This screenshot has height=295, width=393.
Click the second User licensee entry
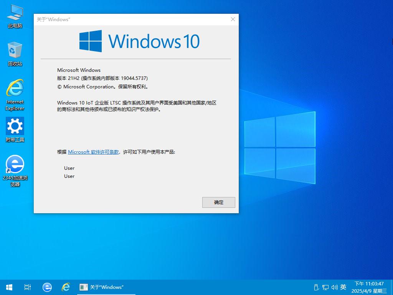pos(69,176)
